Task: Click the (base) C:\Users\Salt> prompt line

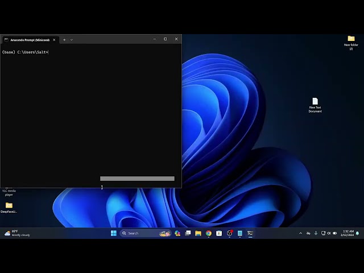Action: tap(25, 52)
